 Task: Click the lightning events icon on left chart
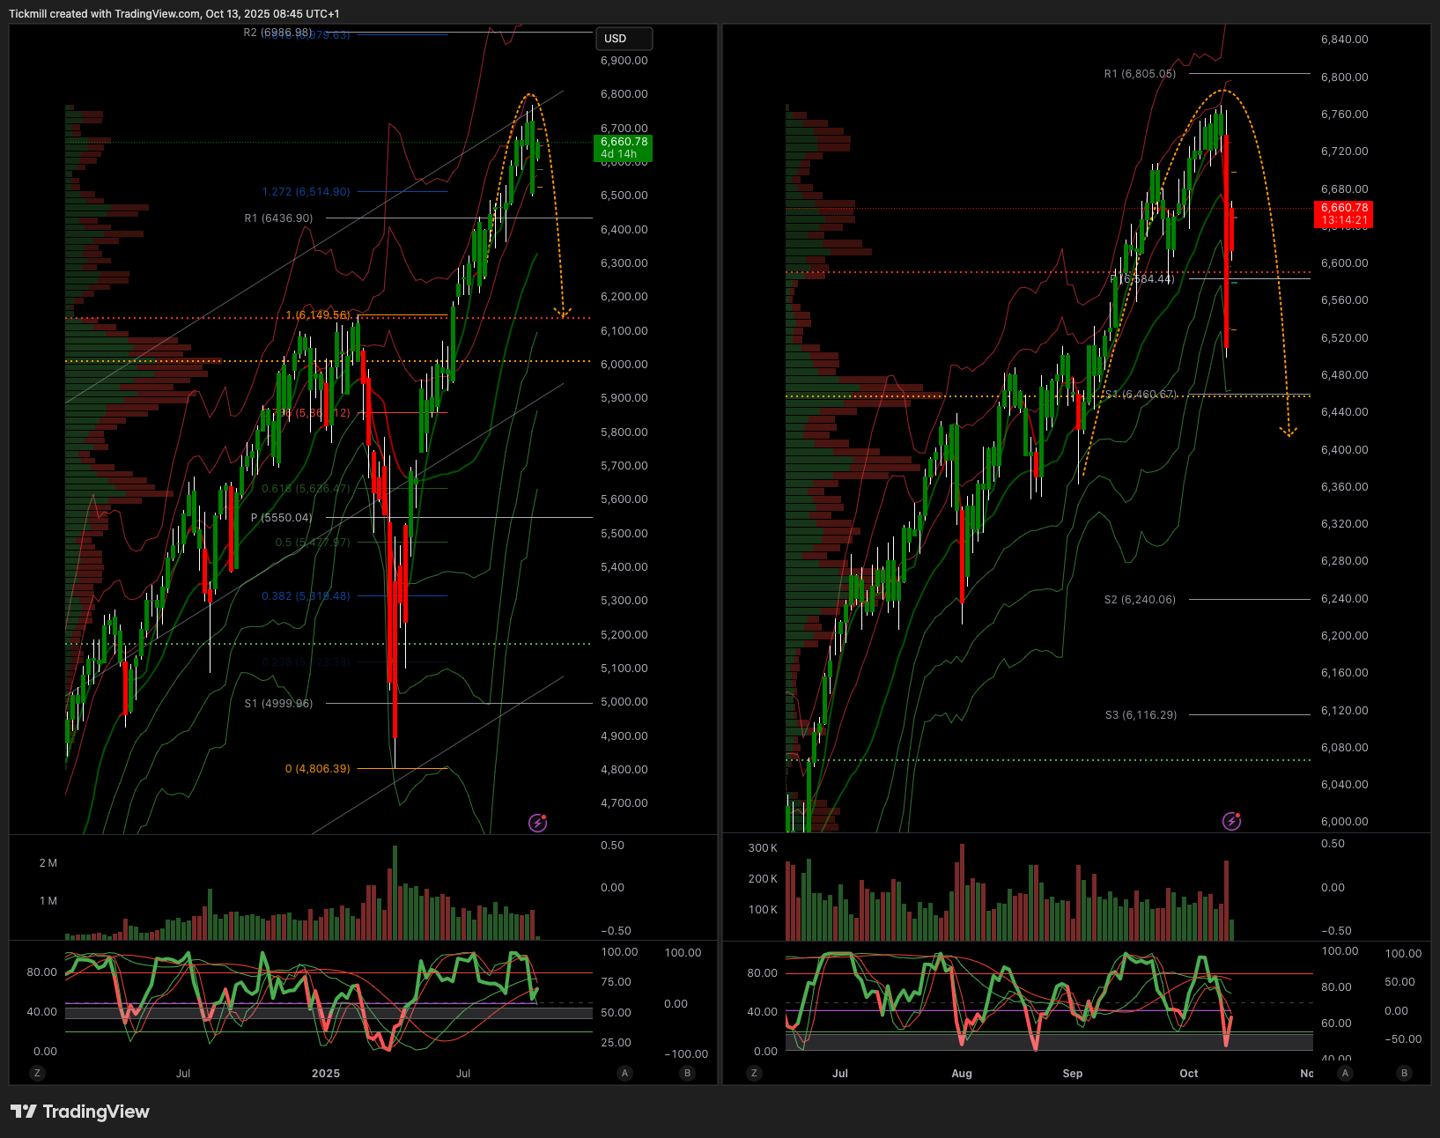pyautogui.click(x=537, y=823)
